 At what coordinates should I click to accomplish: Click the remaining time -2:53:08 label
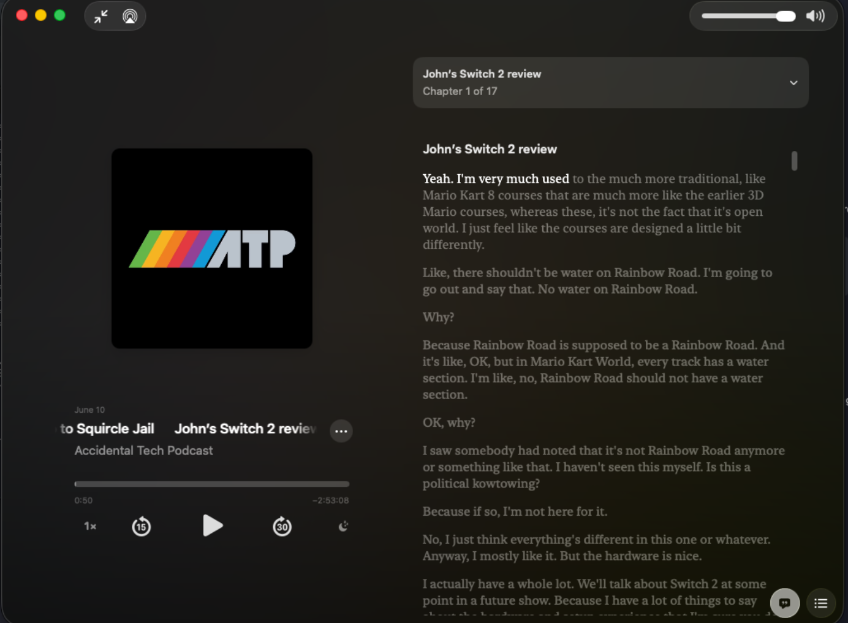[x=331, y=500]
